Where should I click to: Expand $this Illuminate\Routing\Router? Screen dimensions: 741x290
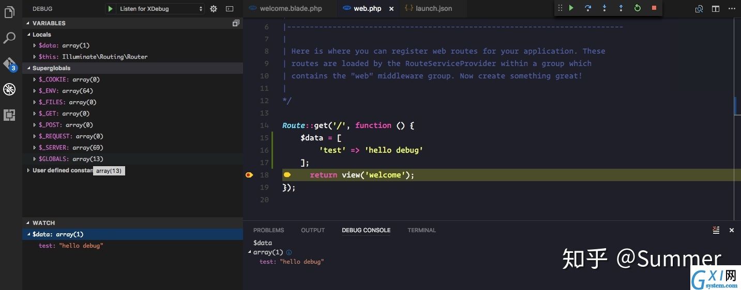35,57
